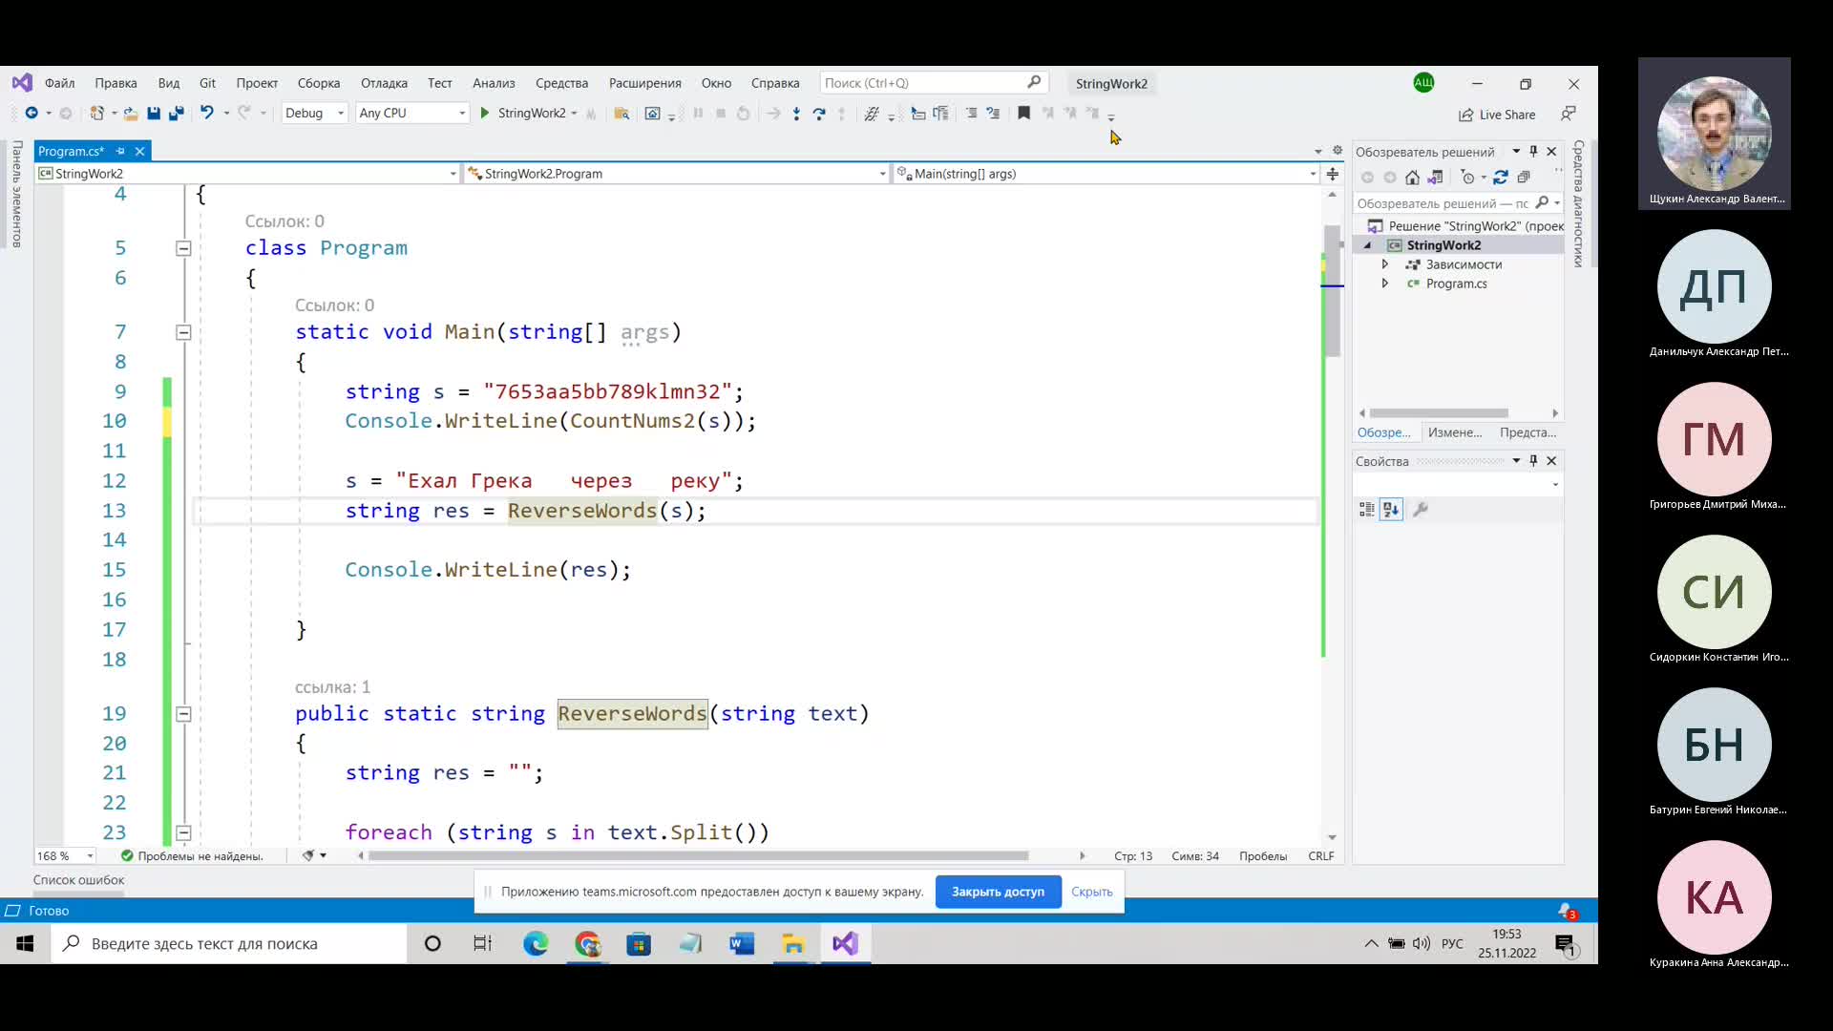
Task: Toggle auto-hide pin for Solution Explorer
Action: pyautogui.click(x=1533, y=152)
